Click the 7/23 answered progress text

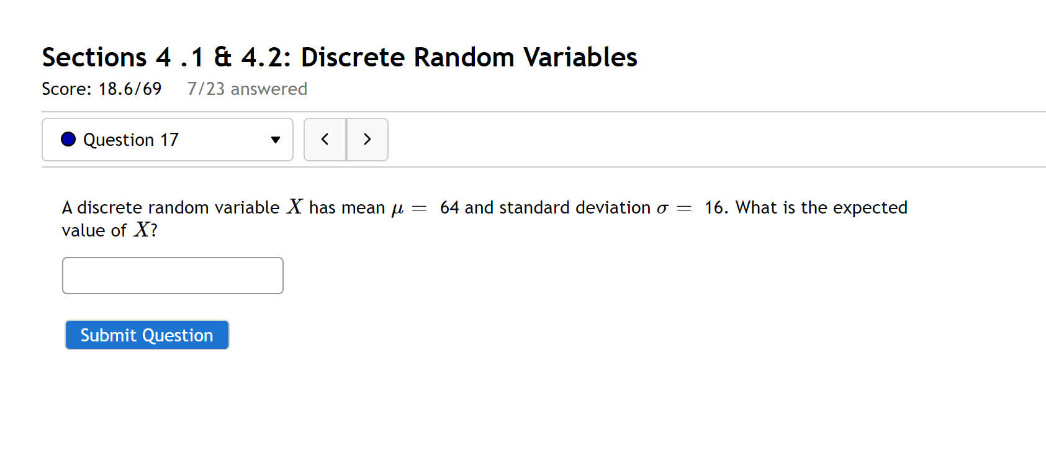247,89
